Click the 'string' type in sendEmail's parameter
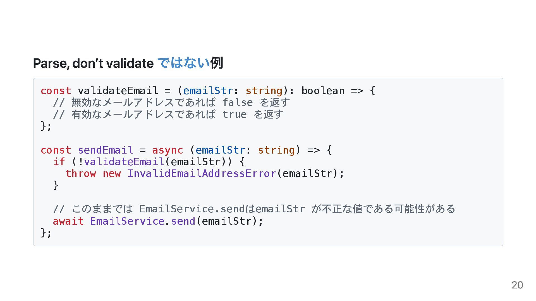Screen dimensions: 536x301 [276, 150]
